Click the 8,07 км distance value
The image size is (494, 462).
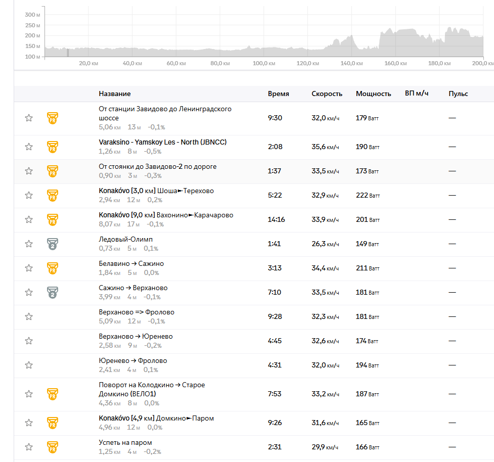click(110, 224)
